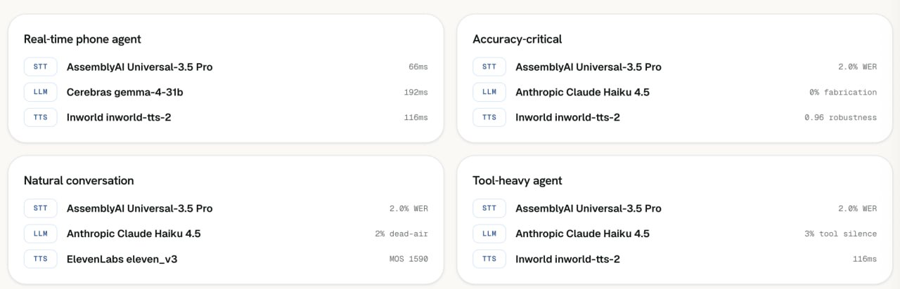Click the TTS badge in Tool-heavy agent card
Screen dimensions: 900x289
pyautogui.click(x=489, y=259)
